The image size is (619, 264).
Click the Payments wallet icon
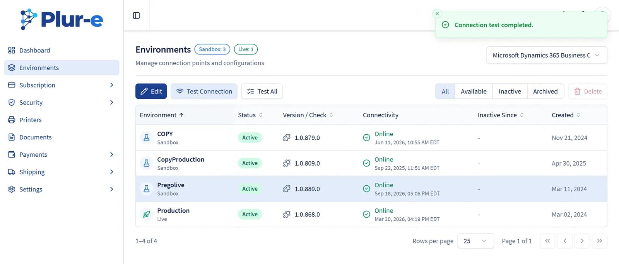click(12, 154)
